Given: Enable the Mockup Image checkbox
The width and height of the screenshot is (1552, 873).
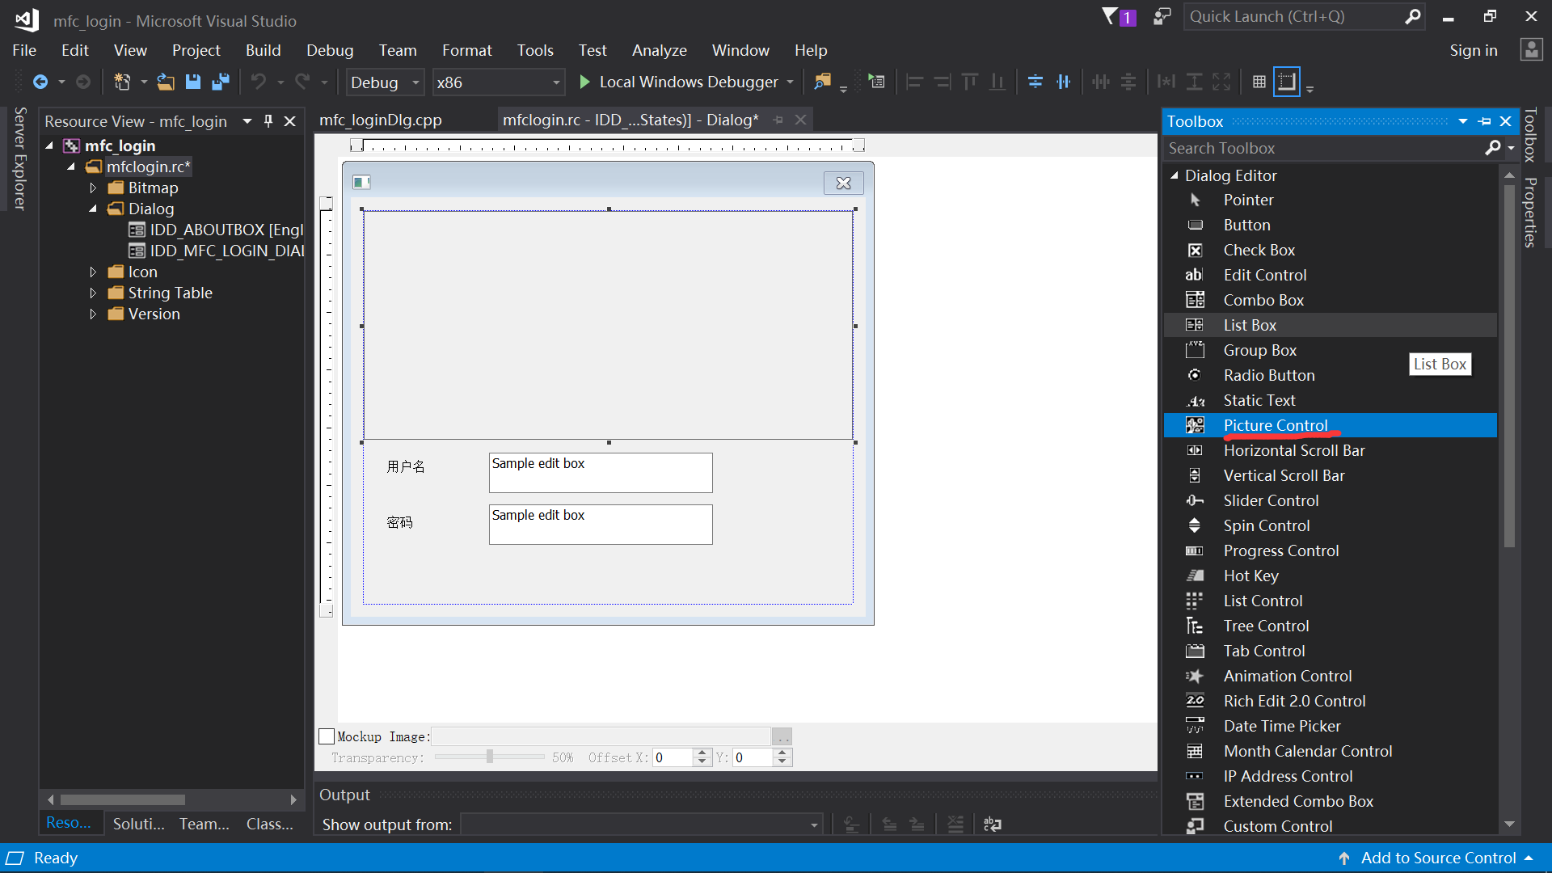Looking at the screenshot, I should click(x=327, y=736).
